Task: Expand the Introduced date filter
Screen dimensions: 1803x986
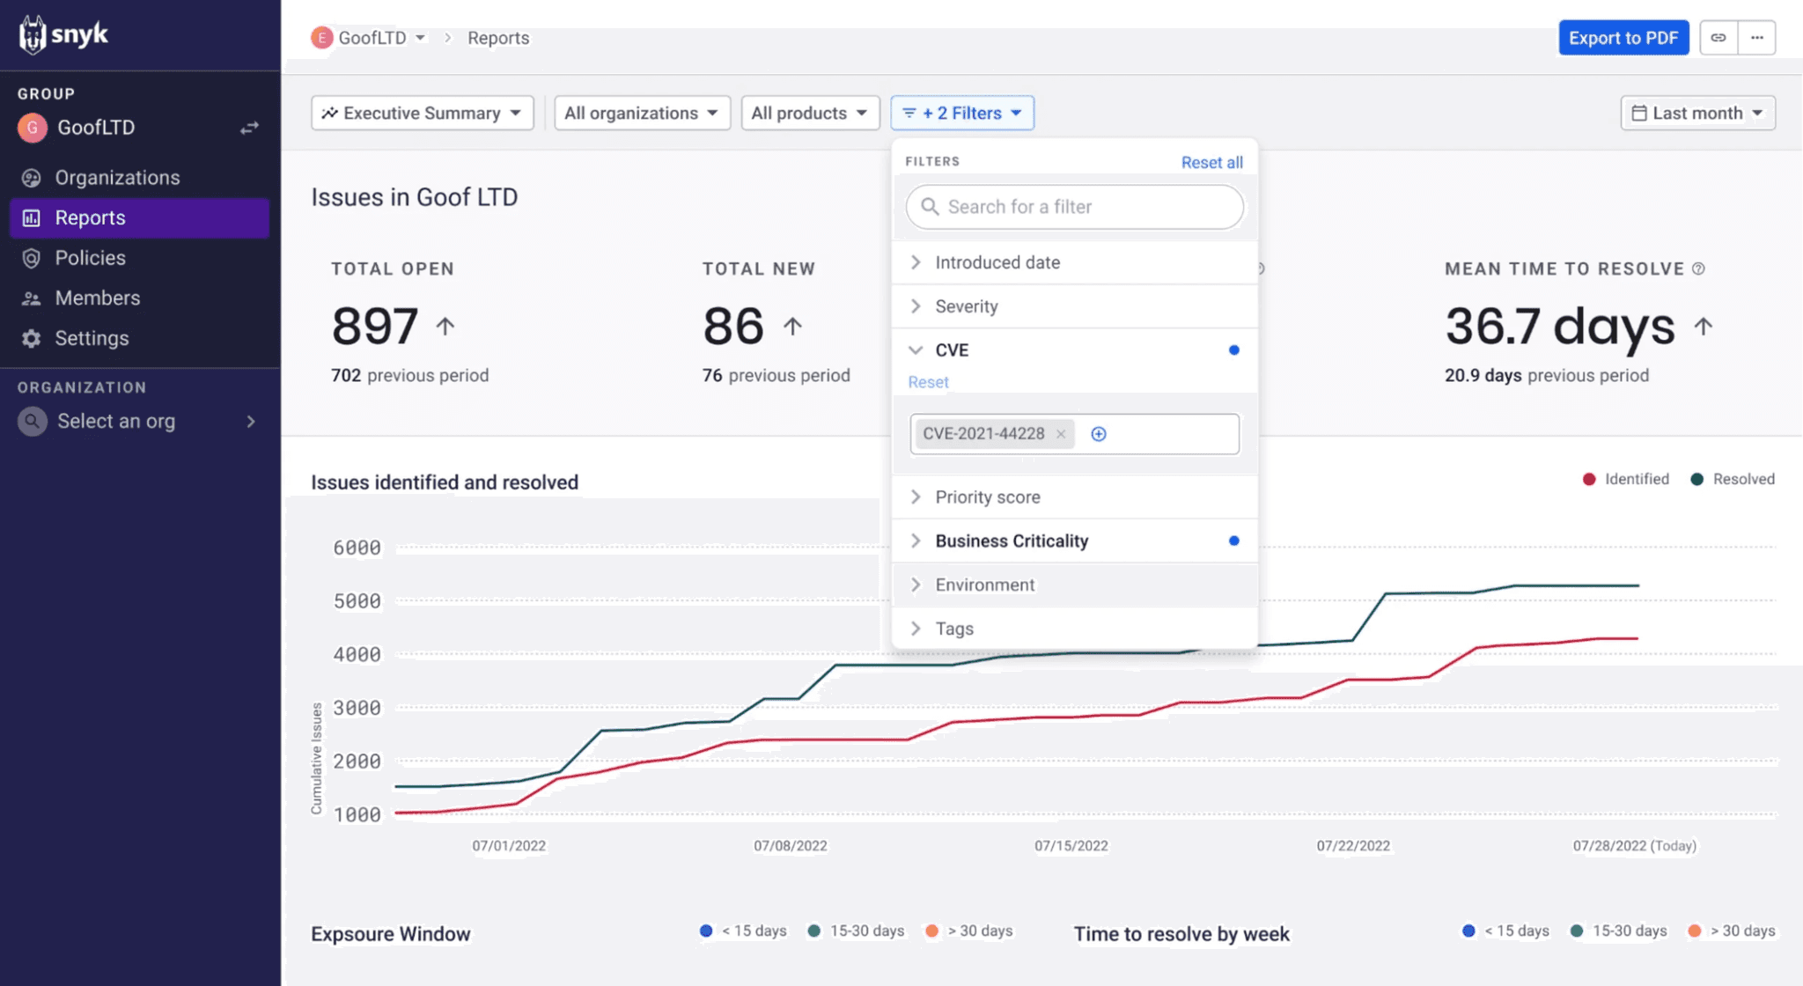Action: [x=997, y=261]
